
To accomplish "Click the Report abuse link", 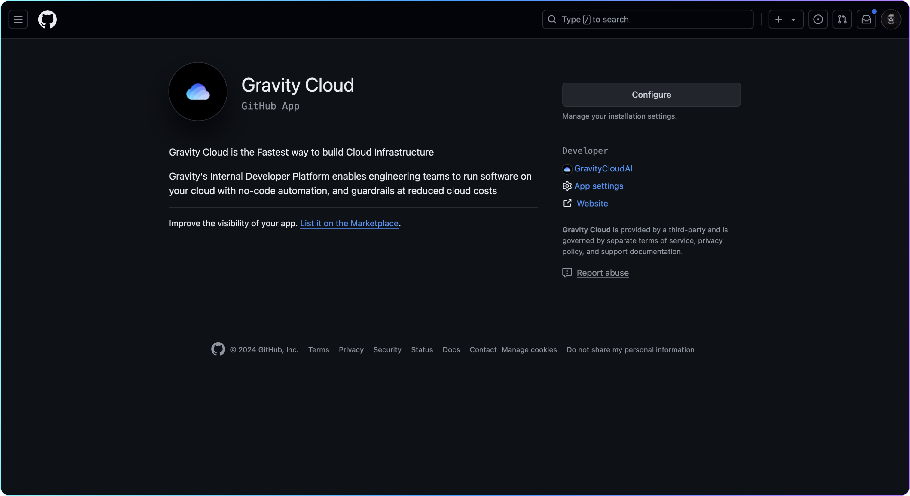I will pos(602,273).
